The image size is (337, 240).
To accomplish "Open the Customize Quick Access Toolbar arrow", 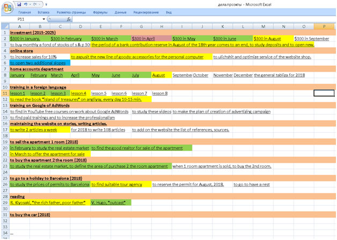I will pos(46,4).
